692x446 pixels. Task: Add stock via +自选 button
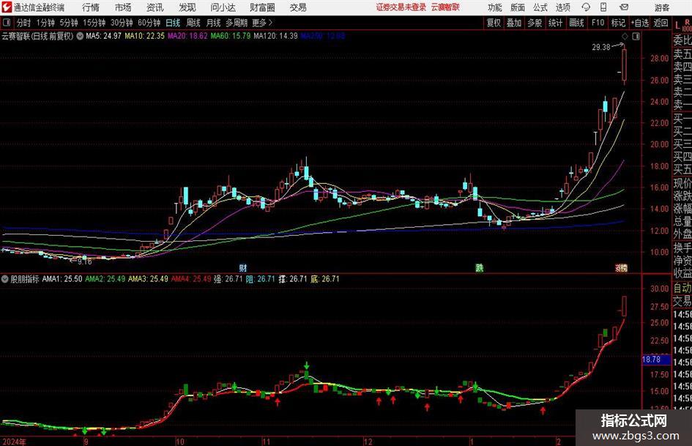tap(639, 23)
